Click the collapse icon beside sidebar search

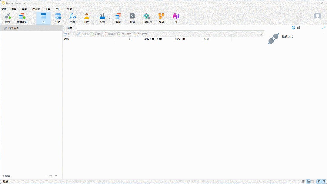(x=56, y=176)
